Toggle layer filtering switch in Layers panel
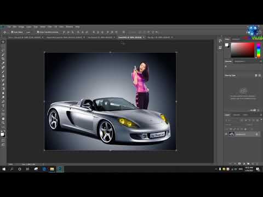 [261, 120]
